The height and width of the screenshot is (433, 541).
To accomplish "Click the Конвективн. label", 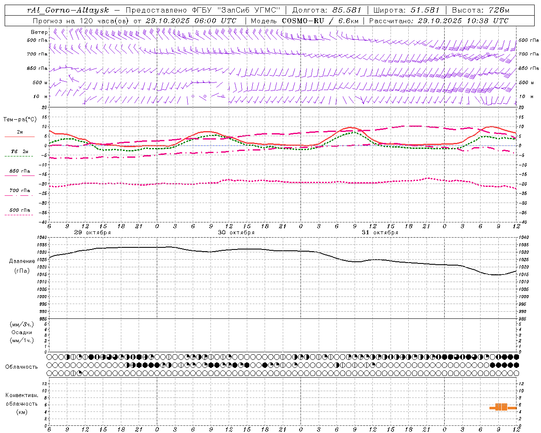I will point(22,395).
